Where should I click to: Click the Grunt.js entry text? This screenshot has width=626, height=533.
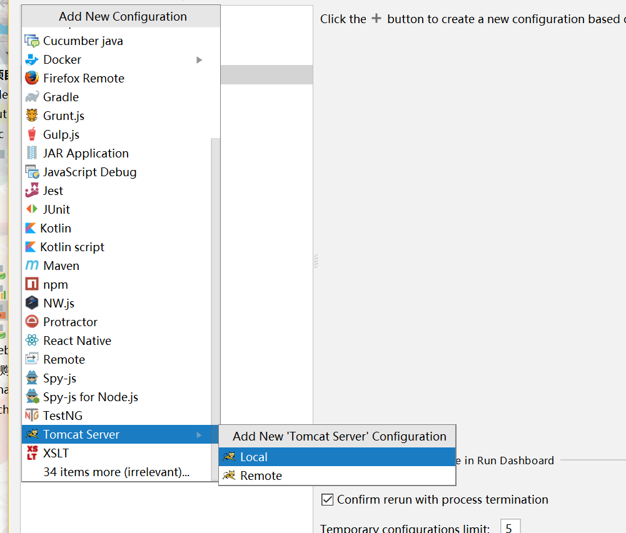click(x=64, y=116)
